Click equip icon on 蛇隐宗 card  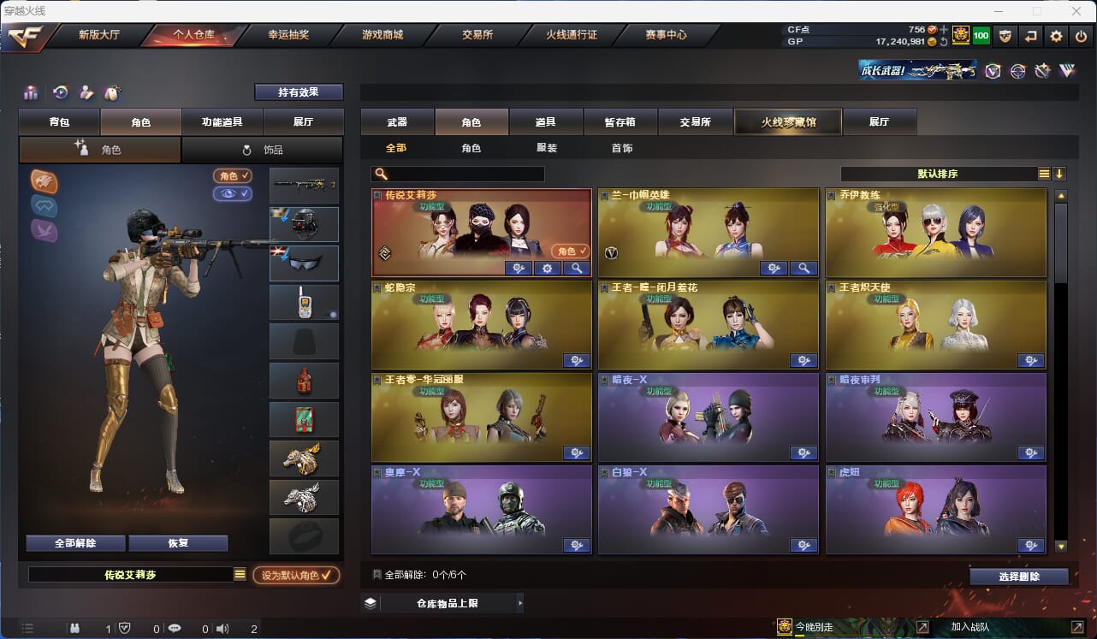[x=577, y=361]
